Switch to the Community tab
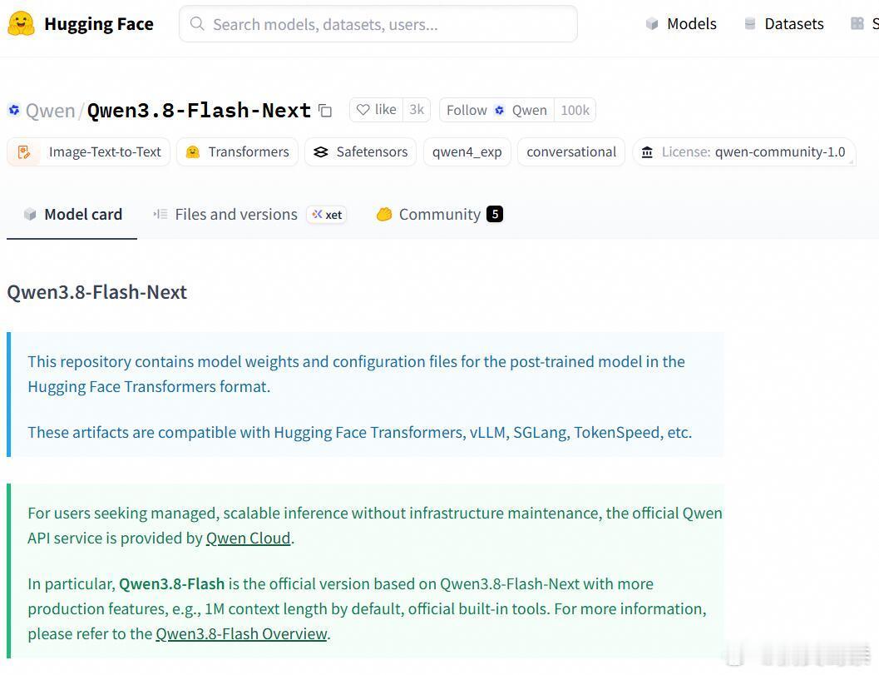The image size is (879, 675). click(439, 215)
